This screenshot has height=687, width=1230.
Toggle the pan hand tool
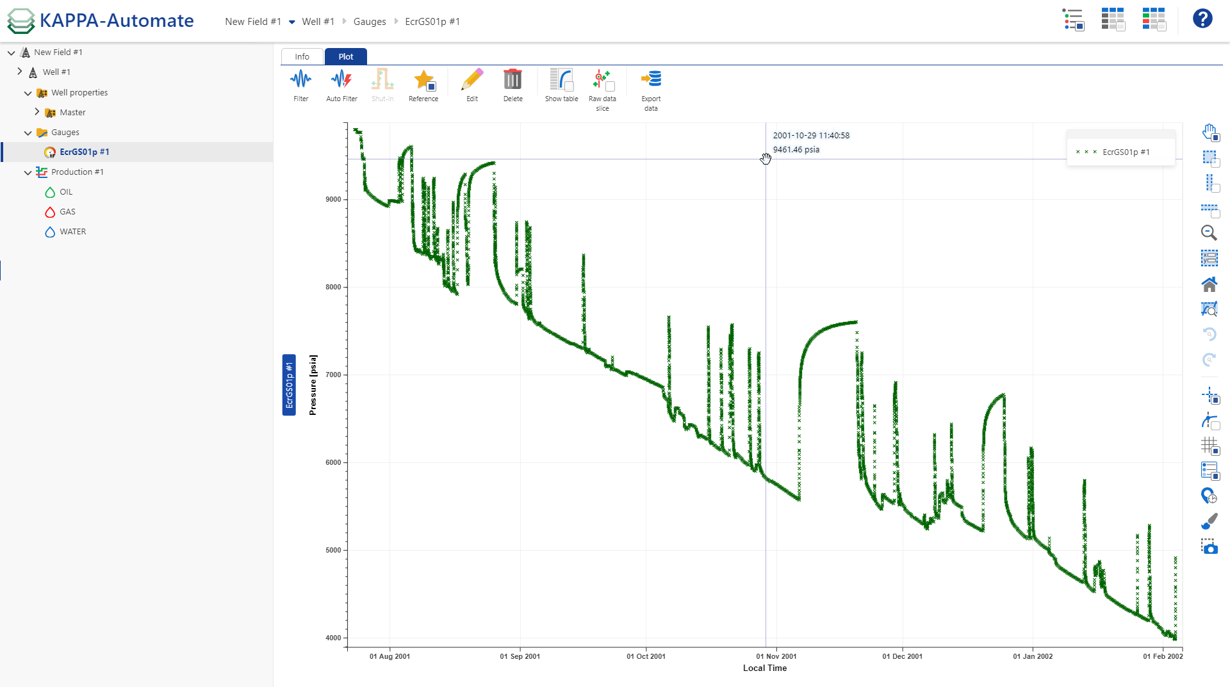(1209, 133)
